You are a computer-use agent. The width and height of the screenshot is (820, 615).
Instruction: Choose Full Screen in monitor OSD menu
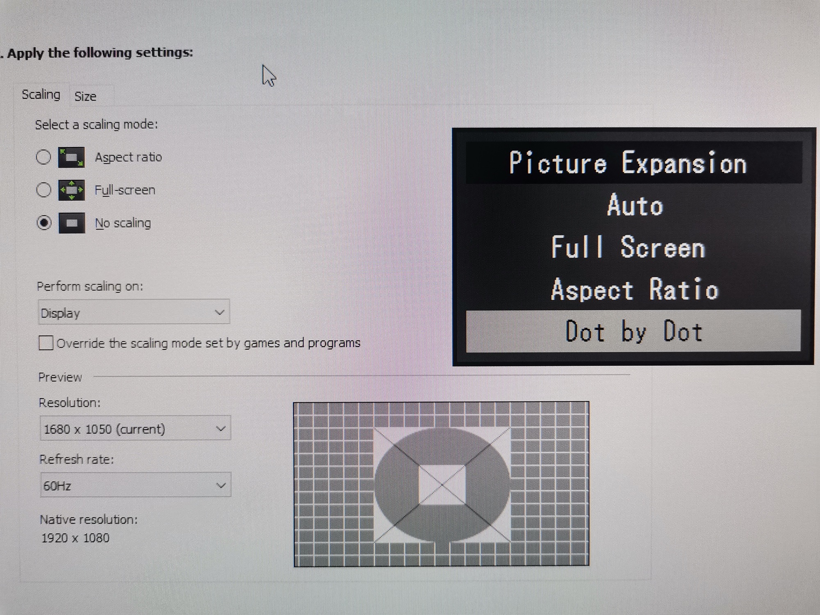coord(628,248)
